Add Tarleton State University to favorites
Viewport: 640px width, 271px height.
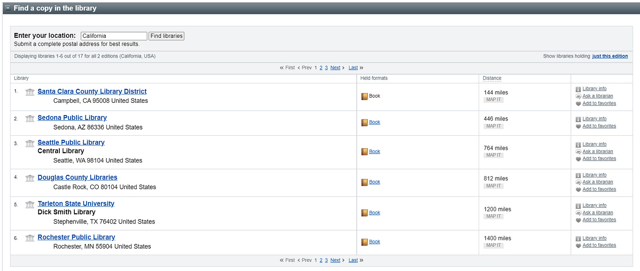click(599, 220)
